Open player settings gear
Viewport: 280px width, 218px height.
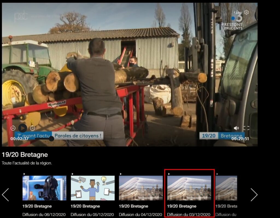tap(246, 12)
